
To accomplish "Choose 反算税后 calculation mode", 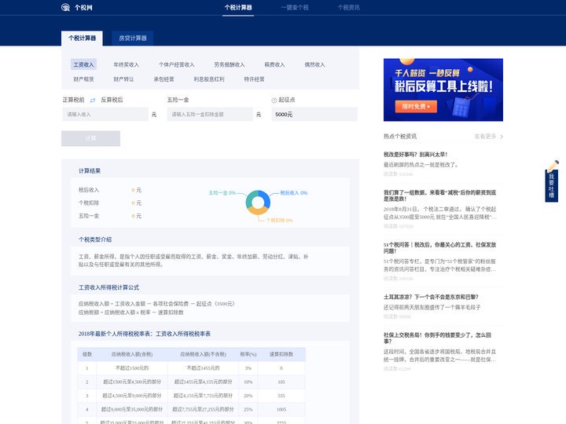I will coord(112,100).
